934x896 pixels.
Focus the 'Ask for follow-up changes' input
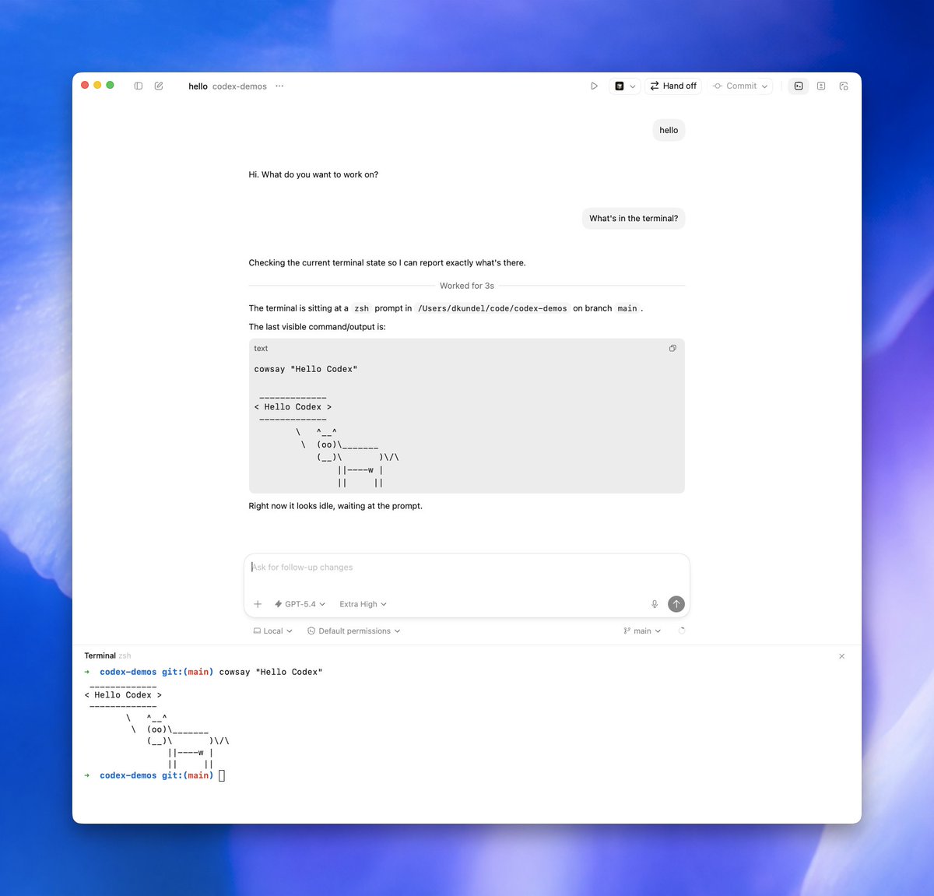click(x=466, y=567)
